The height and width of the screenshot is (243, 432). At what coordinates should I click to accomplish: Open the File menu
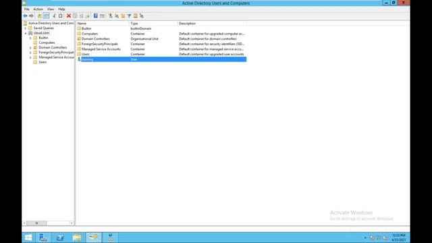pos(27,9)
